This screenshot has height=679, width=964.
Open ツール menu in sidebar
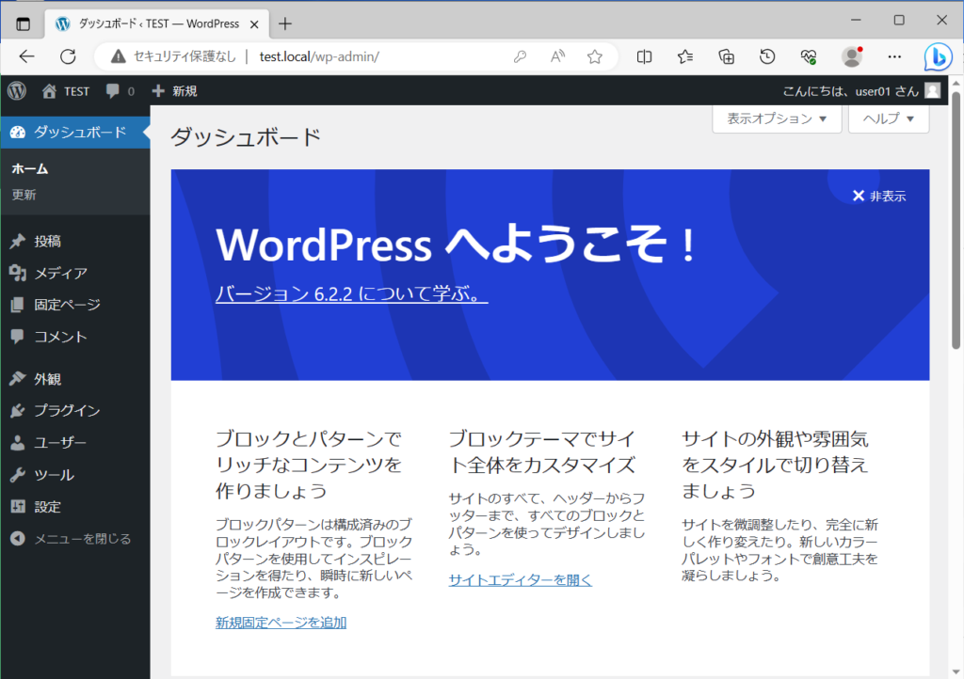click(75, 475)
